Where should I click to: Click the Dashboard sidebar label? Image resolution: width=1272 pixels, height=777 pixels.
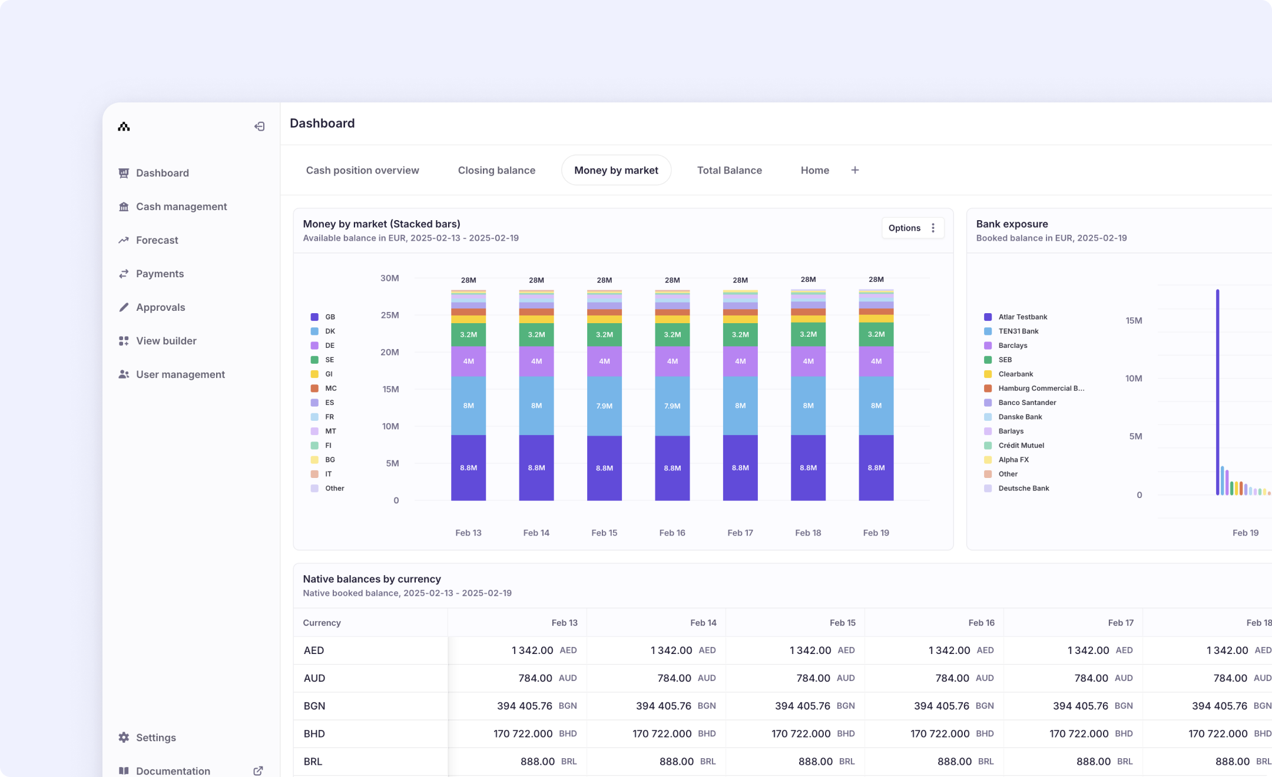(162, 173)
